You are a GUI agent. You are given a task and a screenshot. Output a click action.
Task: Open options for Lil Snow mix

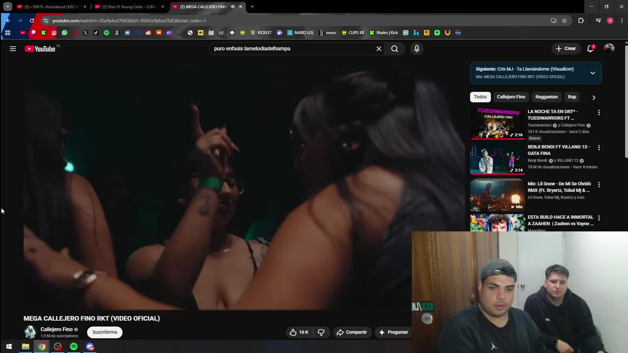(x=599, y=185)
